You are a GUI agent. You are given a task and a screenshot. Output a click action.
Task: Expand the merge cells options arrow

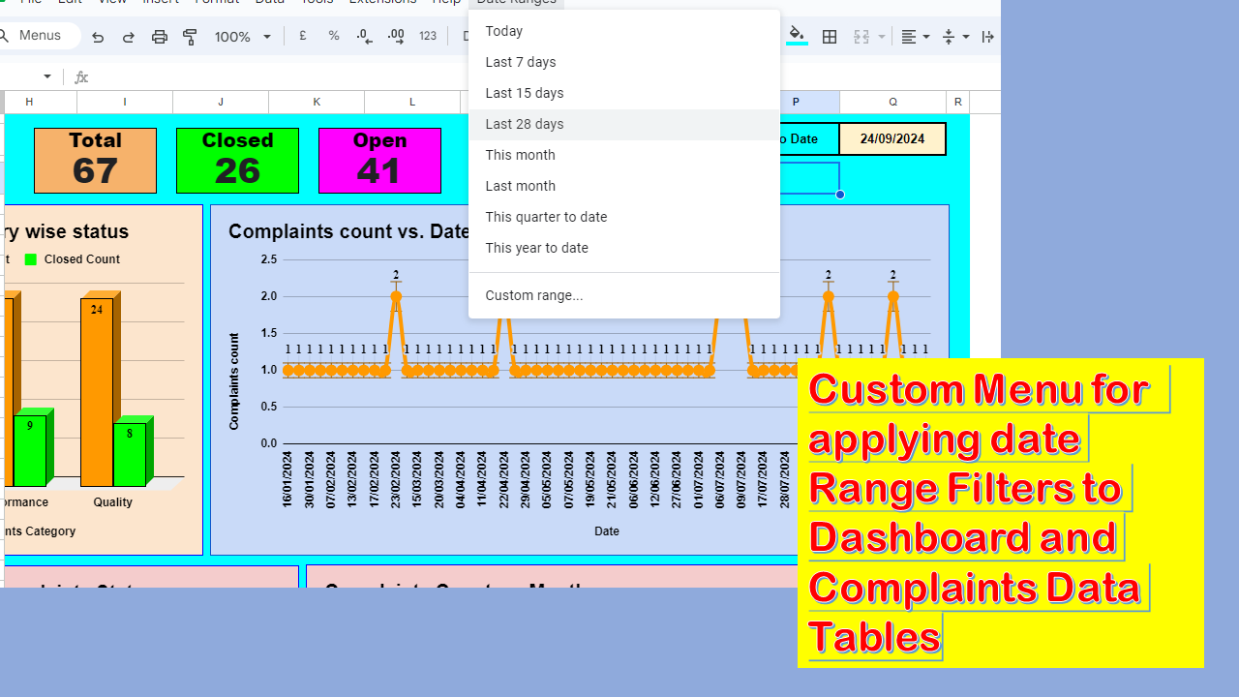(x=882, y=37)
